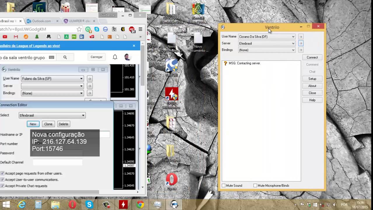Screen dimensions: 373x210
Task: Open YouTube notifications bell
Action: tap(115, 57)
